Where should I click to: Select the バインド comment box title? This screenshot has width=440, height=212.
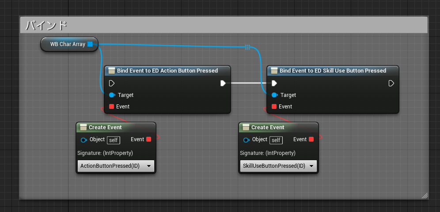[46, 26]
